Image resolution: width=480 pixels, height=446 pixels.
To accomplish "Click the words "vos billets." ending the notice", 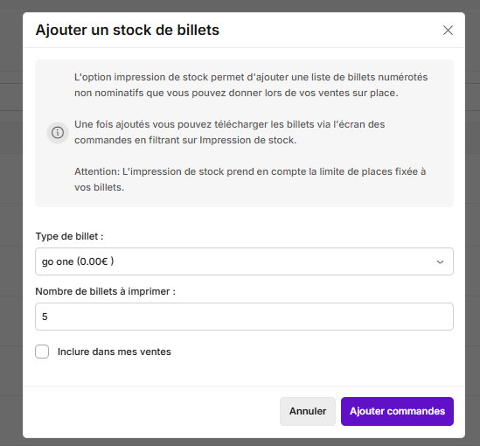I will pos(99,187).
